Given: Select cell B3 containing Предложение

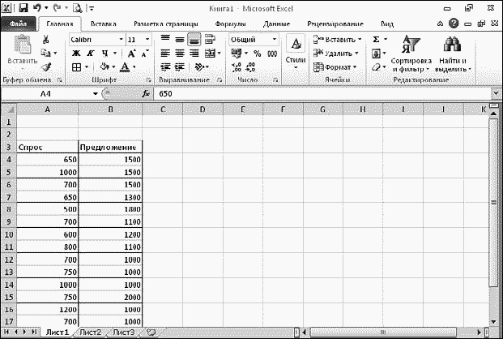Looking at the screenshot, I should click(x=110, y=147).
